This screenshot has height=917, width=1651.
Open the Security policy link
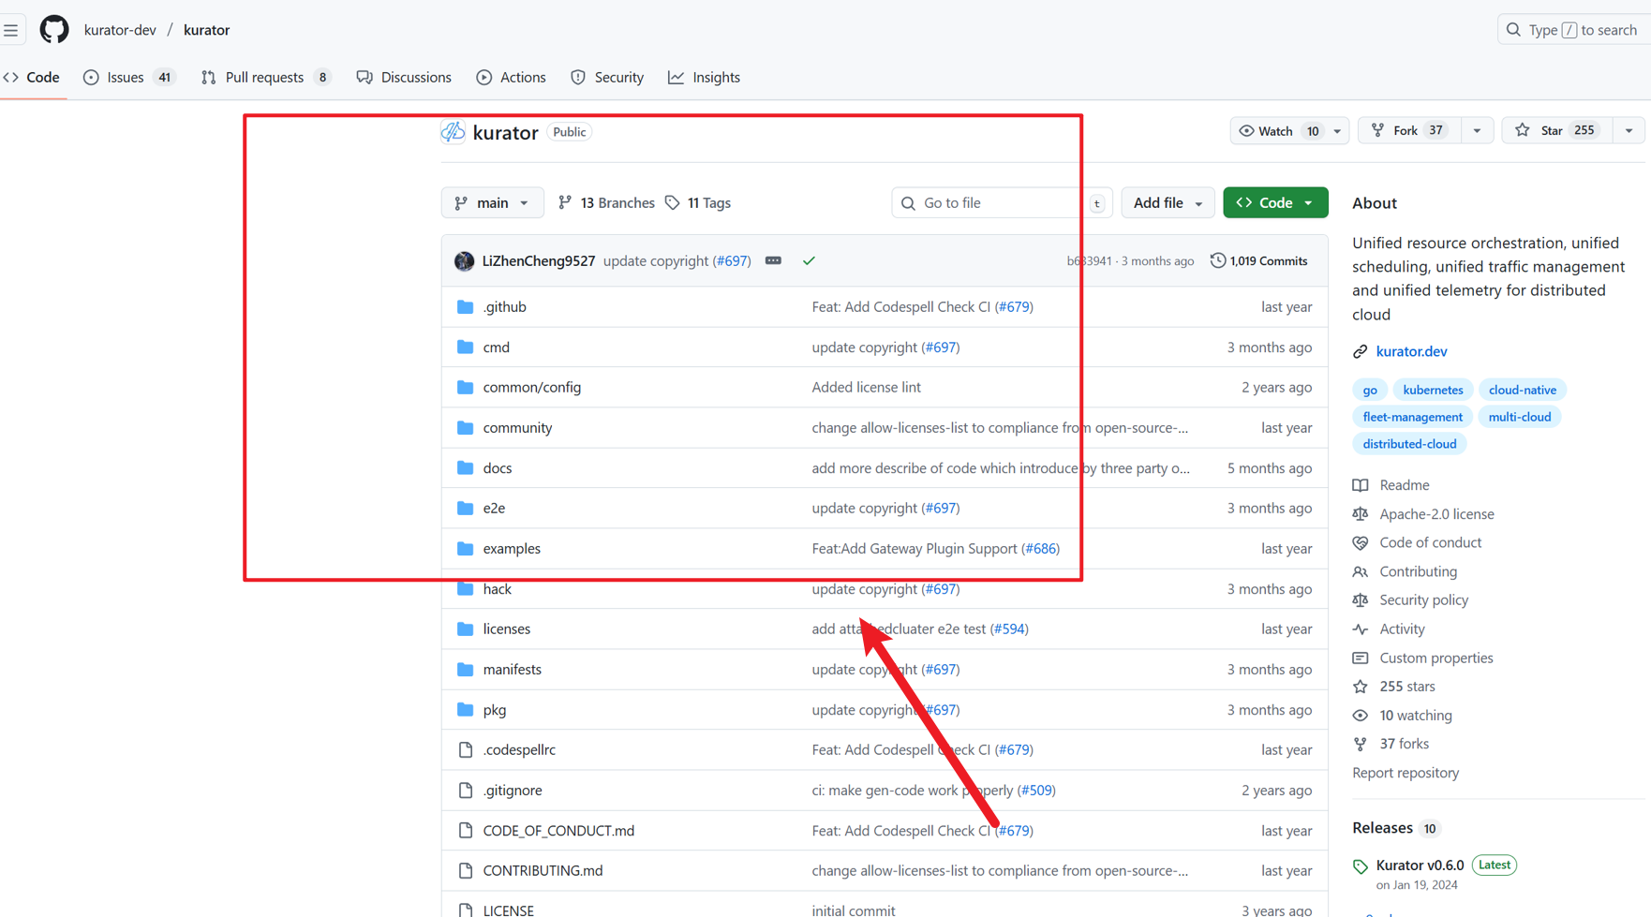click(1423, 600)
